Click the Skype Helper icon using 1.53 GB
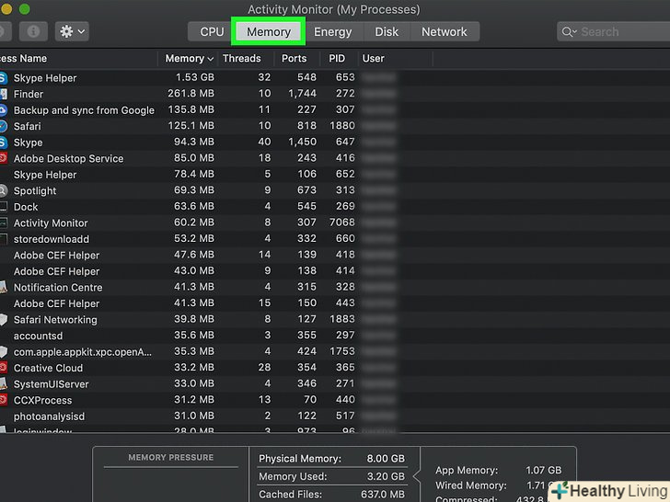The width and height of the screenshot is (670, 502). coord(4,78)
